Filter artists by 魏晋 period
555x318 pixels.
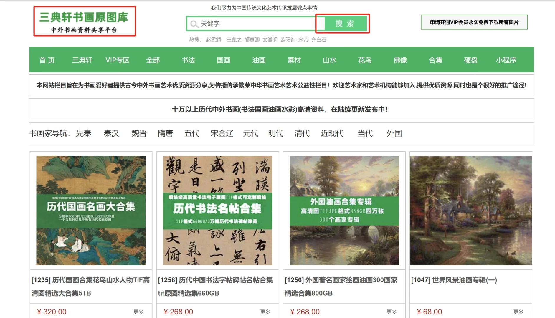click(x=139, y=133)
